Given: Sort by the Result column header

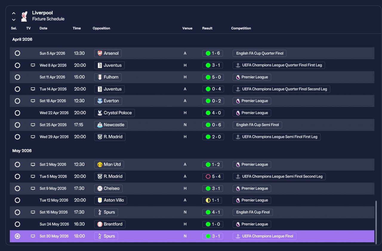Looking at the screenshot, I should pos(207,28).
